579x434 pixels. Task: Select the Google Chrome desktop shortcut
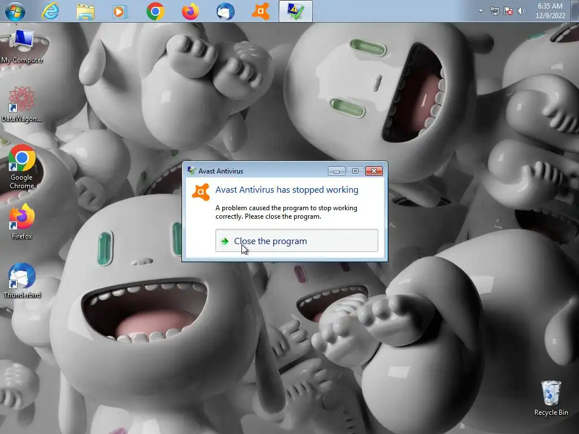click(22, 167)
